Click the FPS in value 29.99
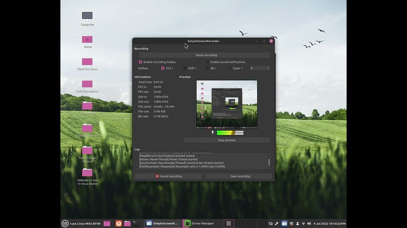The image size is (407, 228). pyautogui.click(x=157, y=87)
